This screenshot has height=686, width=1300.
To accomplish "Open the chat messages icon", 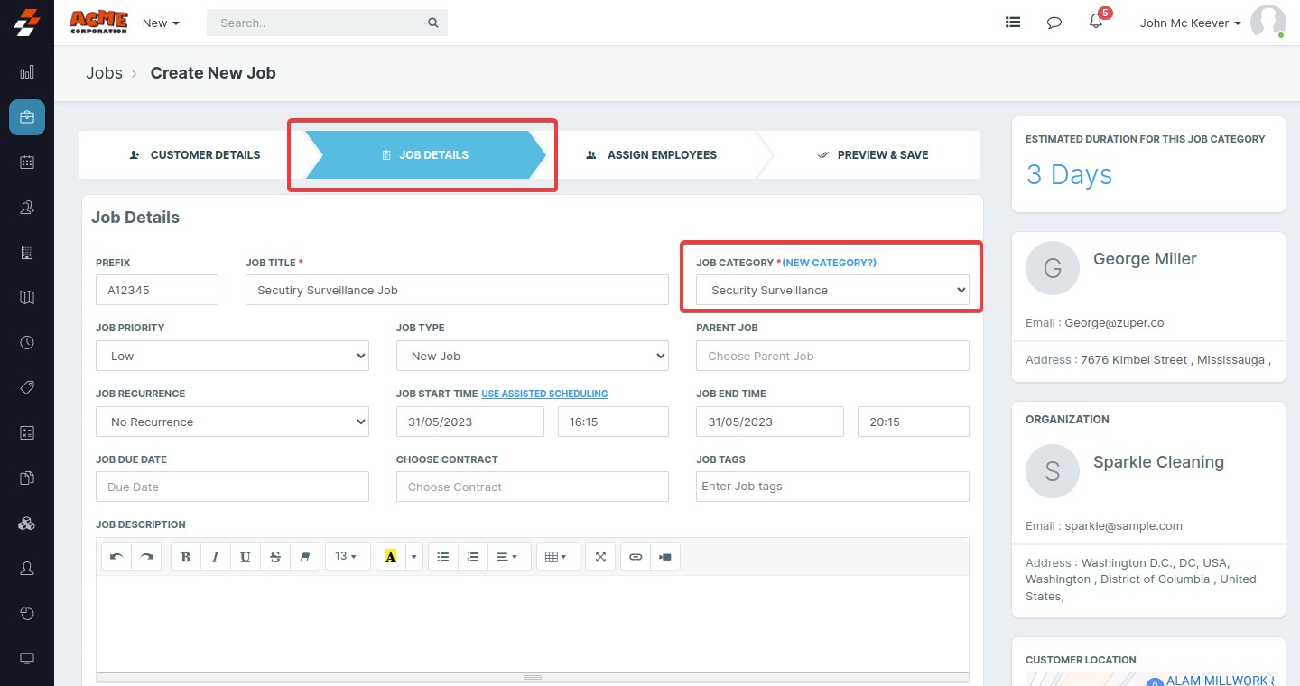I will pos(1054,23).
